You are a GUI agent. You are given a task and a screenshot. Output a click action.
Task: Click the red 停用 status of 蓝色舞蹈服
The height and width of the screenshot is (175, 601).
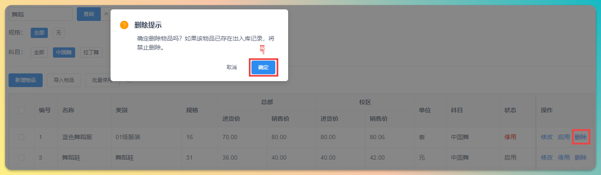tap(511, 137)
